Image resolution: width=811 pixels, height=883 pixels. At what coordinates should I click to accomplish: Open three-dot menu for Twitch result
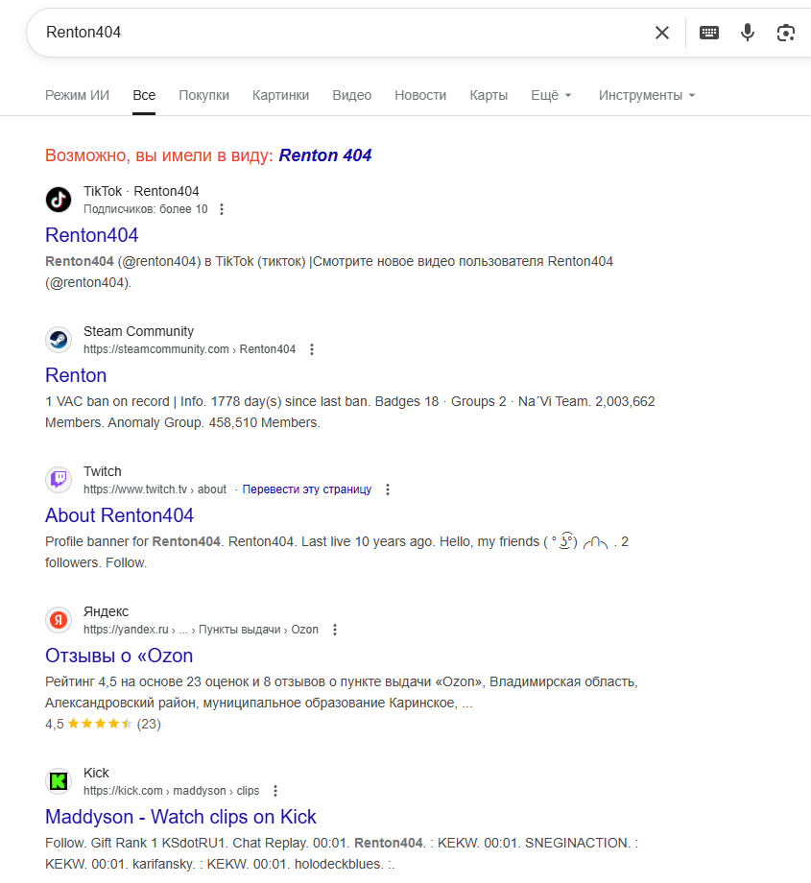[388, 489]
